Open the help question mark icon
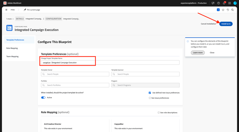The image size is (239, 132). pos(218,3)
